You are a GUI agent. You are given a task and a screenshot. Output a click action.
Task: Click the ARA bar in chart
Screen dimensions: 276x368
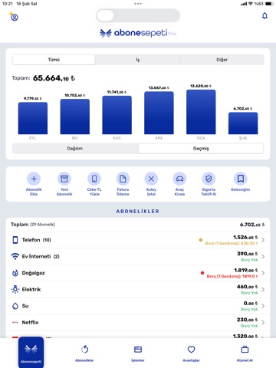[159, 113]
